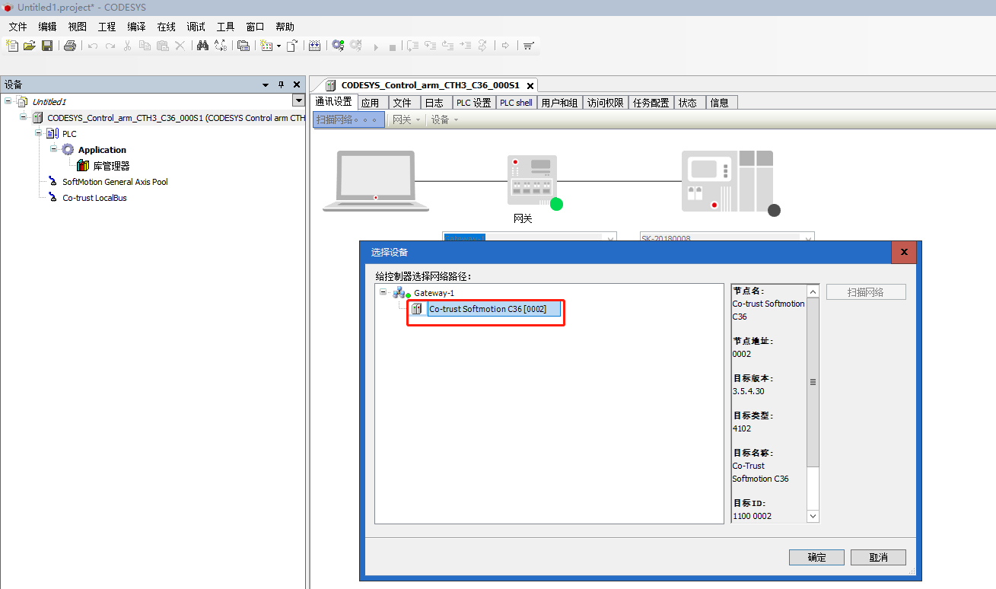Open the 帮助 menu
Viewport: 996px width, 589px height.
click(x=285, y=27)
